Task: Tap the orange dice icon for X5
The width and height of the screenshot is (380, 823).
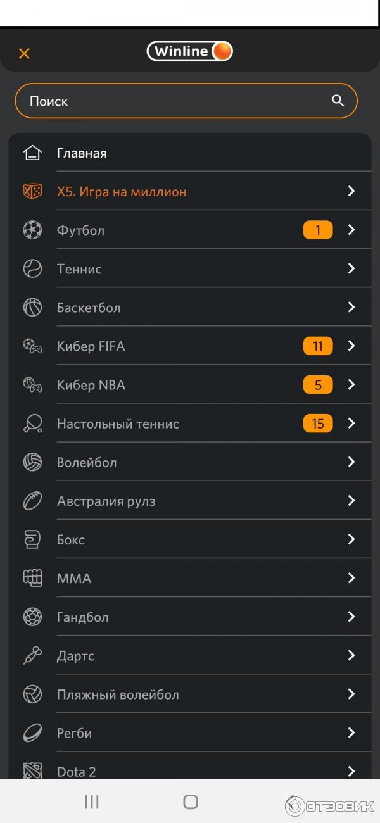Action: (x=32, y=191)
